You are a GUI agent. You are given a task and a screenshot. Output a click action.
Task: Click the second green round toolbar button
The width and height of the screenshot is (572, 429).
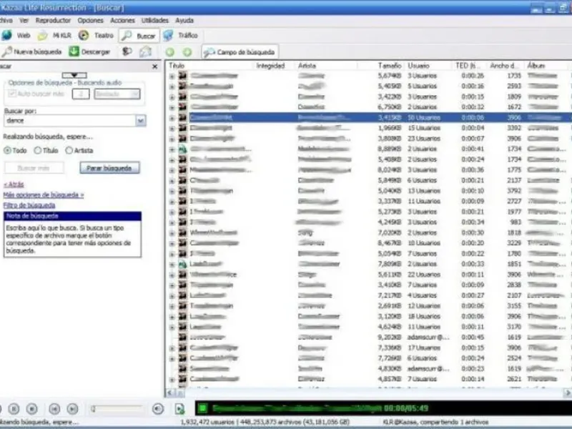point(187,52)
